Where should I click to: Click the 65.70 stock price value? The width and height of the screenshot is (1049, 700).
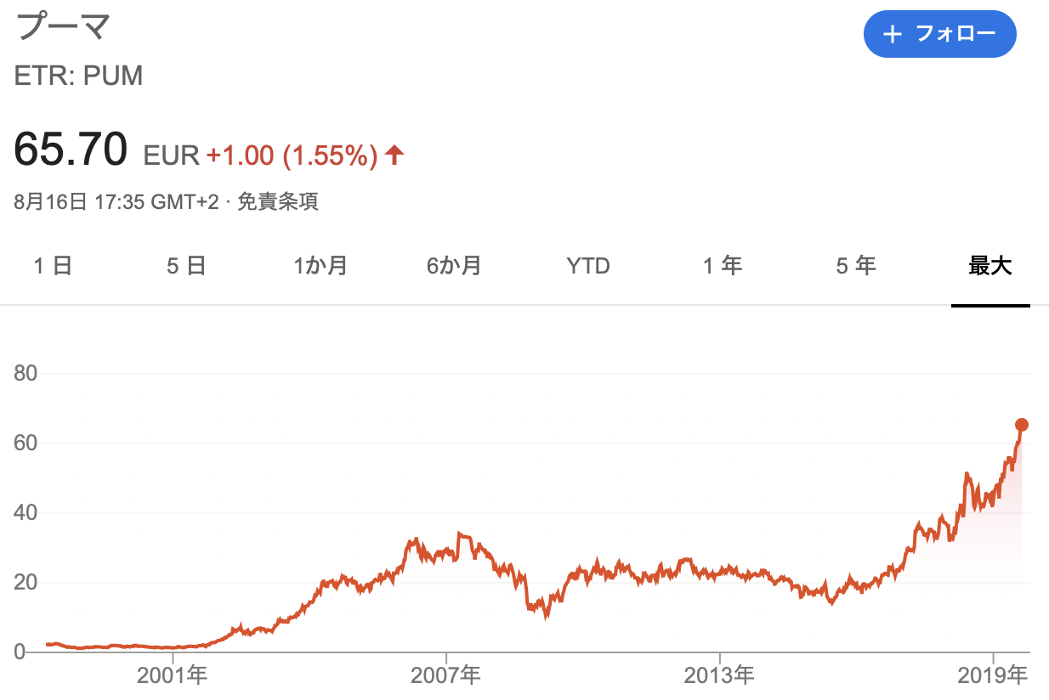pos(71,150)
